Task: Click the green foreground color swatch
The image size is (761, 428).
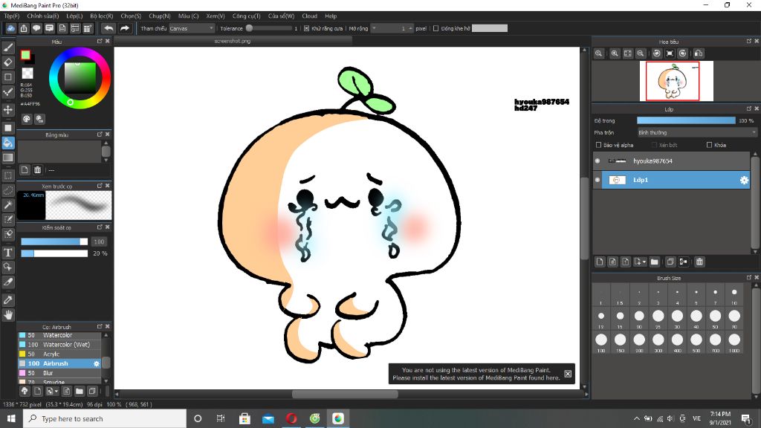Action: coord(25,55)
